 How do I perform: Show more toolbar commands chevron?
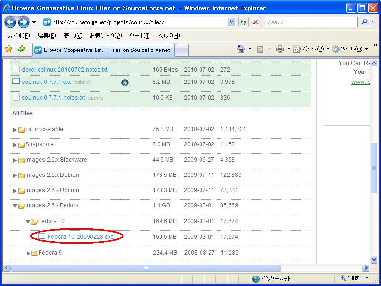click(x=375, y=45)
